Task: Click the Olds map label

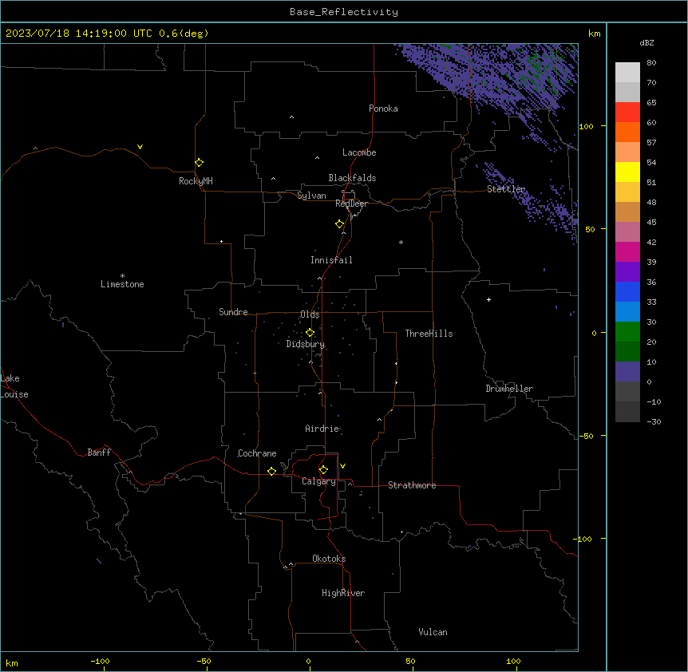Action: point(310,314)
